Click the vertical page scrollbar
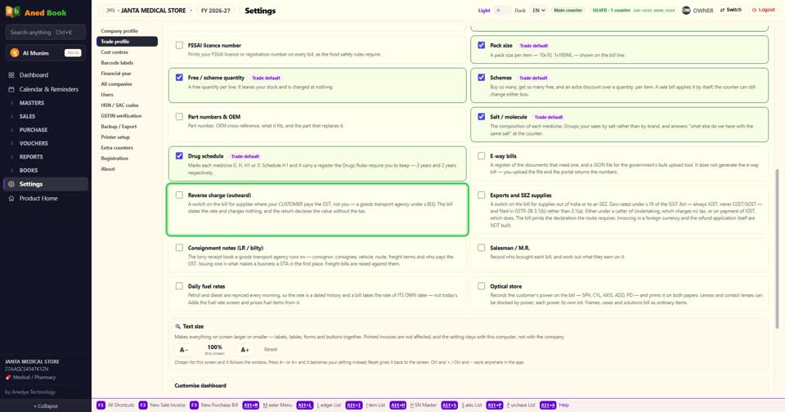Image resolution: width=785 pixels, height=412 pixels. click(x=777, y=249)
